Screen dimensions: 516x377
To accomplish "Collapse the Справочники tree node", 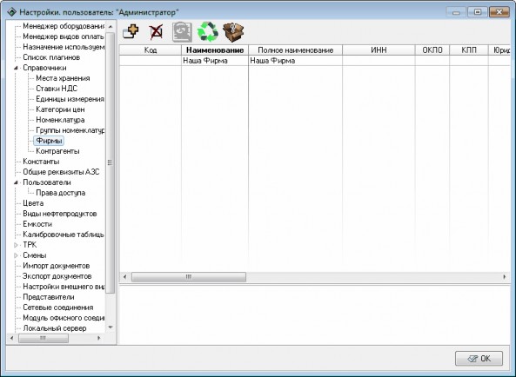I will point(16,68).
